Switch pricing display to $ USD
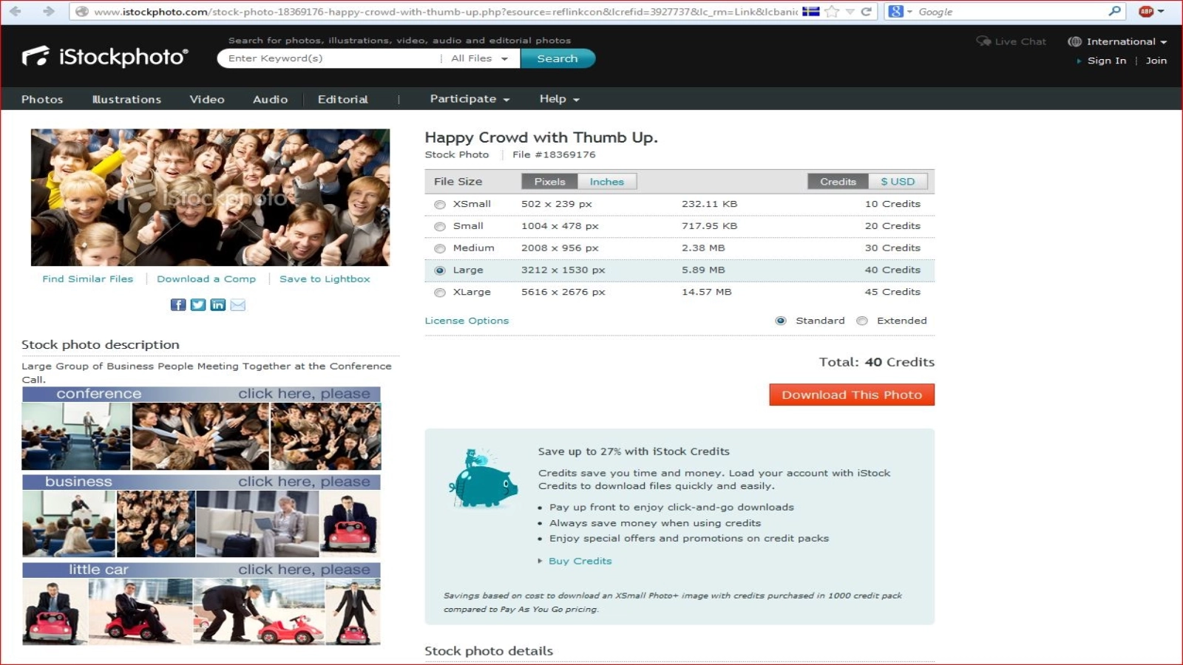 point(897,182)
